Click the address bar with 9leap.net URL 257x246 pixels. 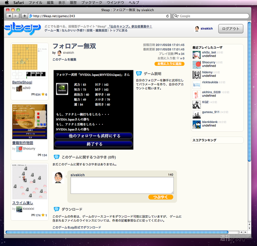click(99, 16)
